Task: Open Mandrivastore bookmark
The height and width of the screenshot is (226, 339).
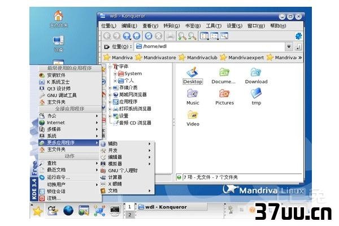Action: (156, 58)
